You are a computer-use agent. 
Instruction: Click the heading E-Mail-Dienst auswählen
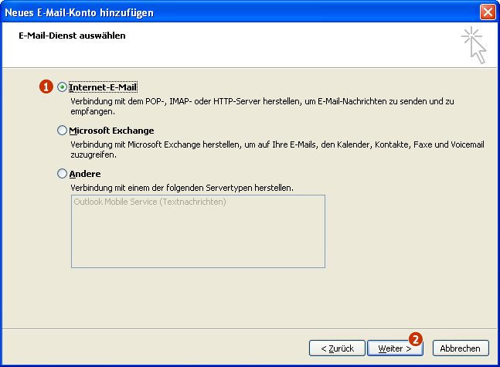coord(72,36)
